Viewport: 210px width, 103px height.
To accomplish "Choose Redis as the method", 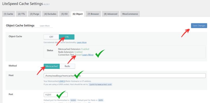I will coord(67,66).
